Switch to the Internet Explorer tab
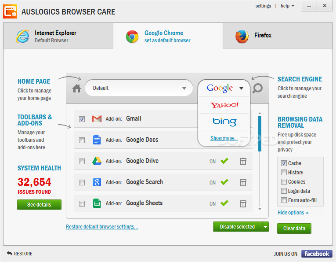This screenshot has height=262, width=336. click(x=58, y=36)
